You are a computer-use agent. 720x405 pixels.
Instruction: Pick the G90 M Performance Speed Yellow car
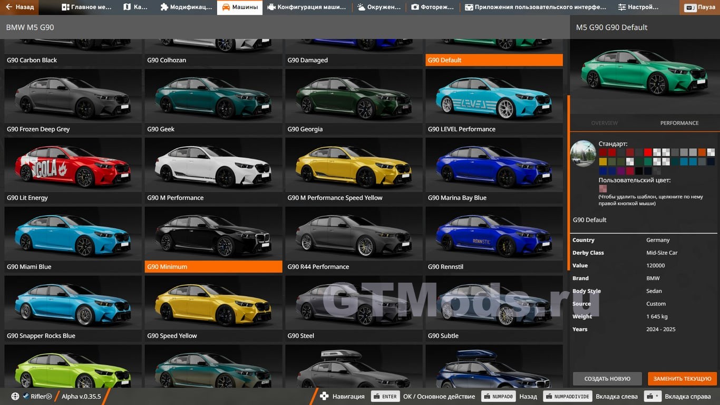(x=354, y=171)
